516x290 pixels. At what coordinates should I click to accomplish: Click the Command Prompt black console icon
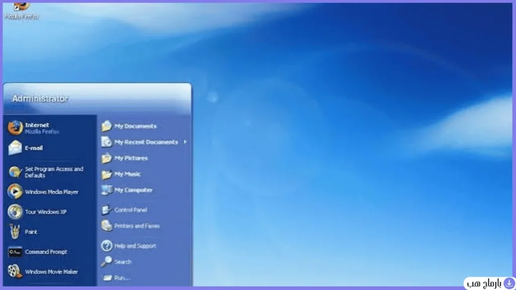click(x=15, y=252)
